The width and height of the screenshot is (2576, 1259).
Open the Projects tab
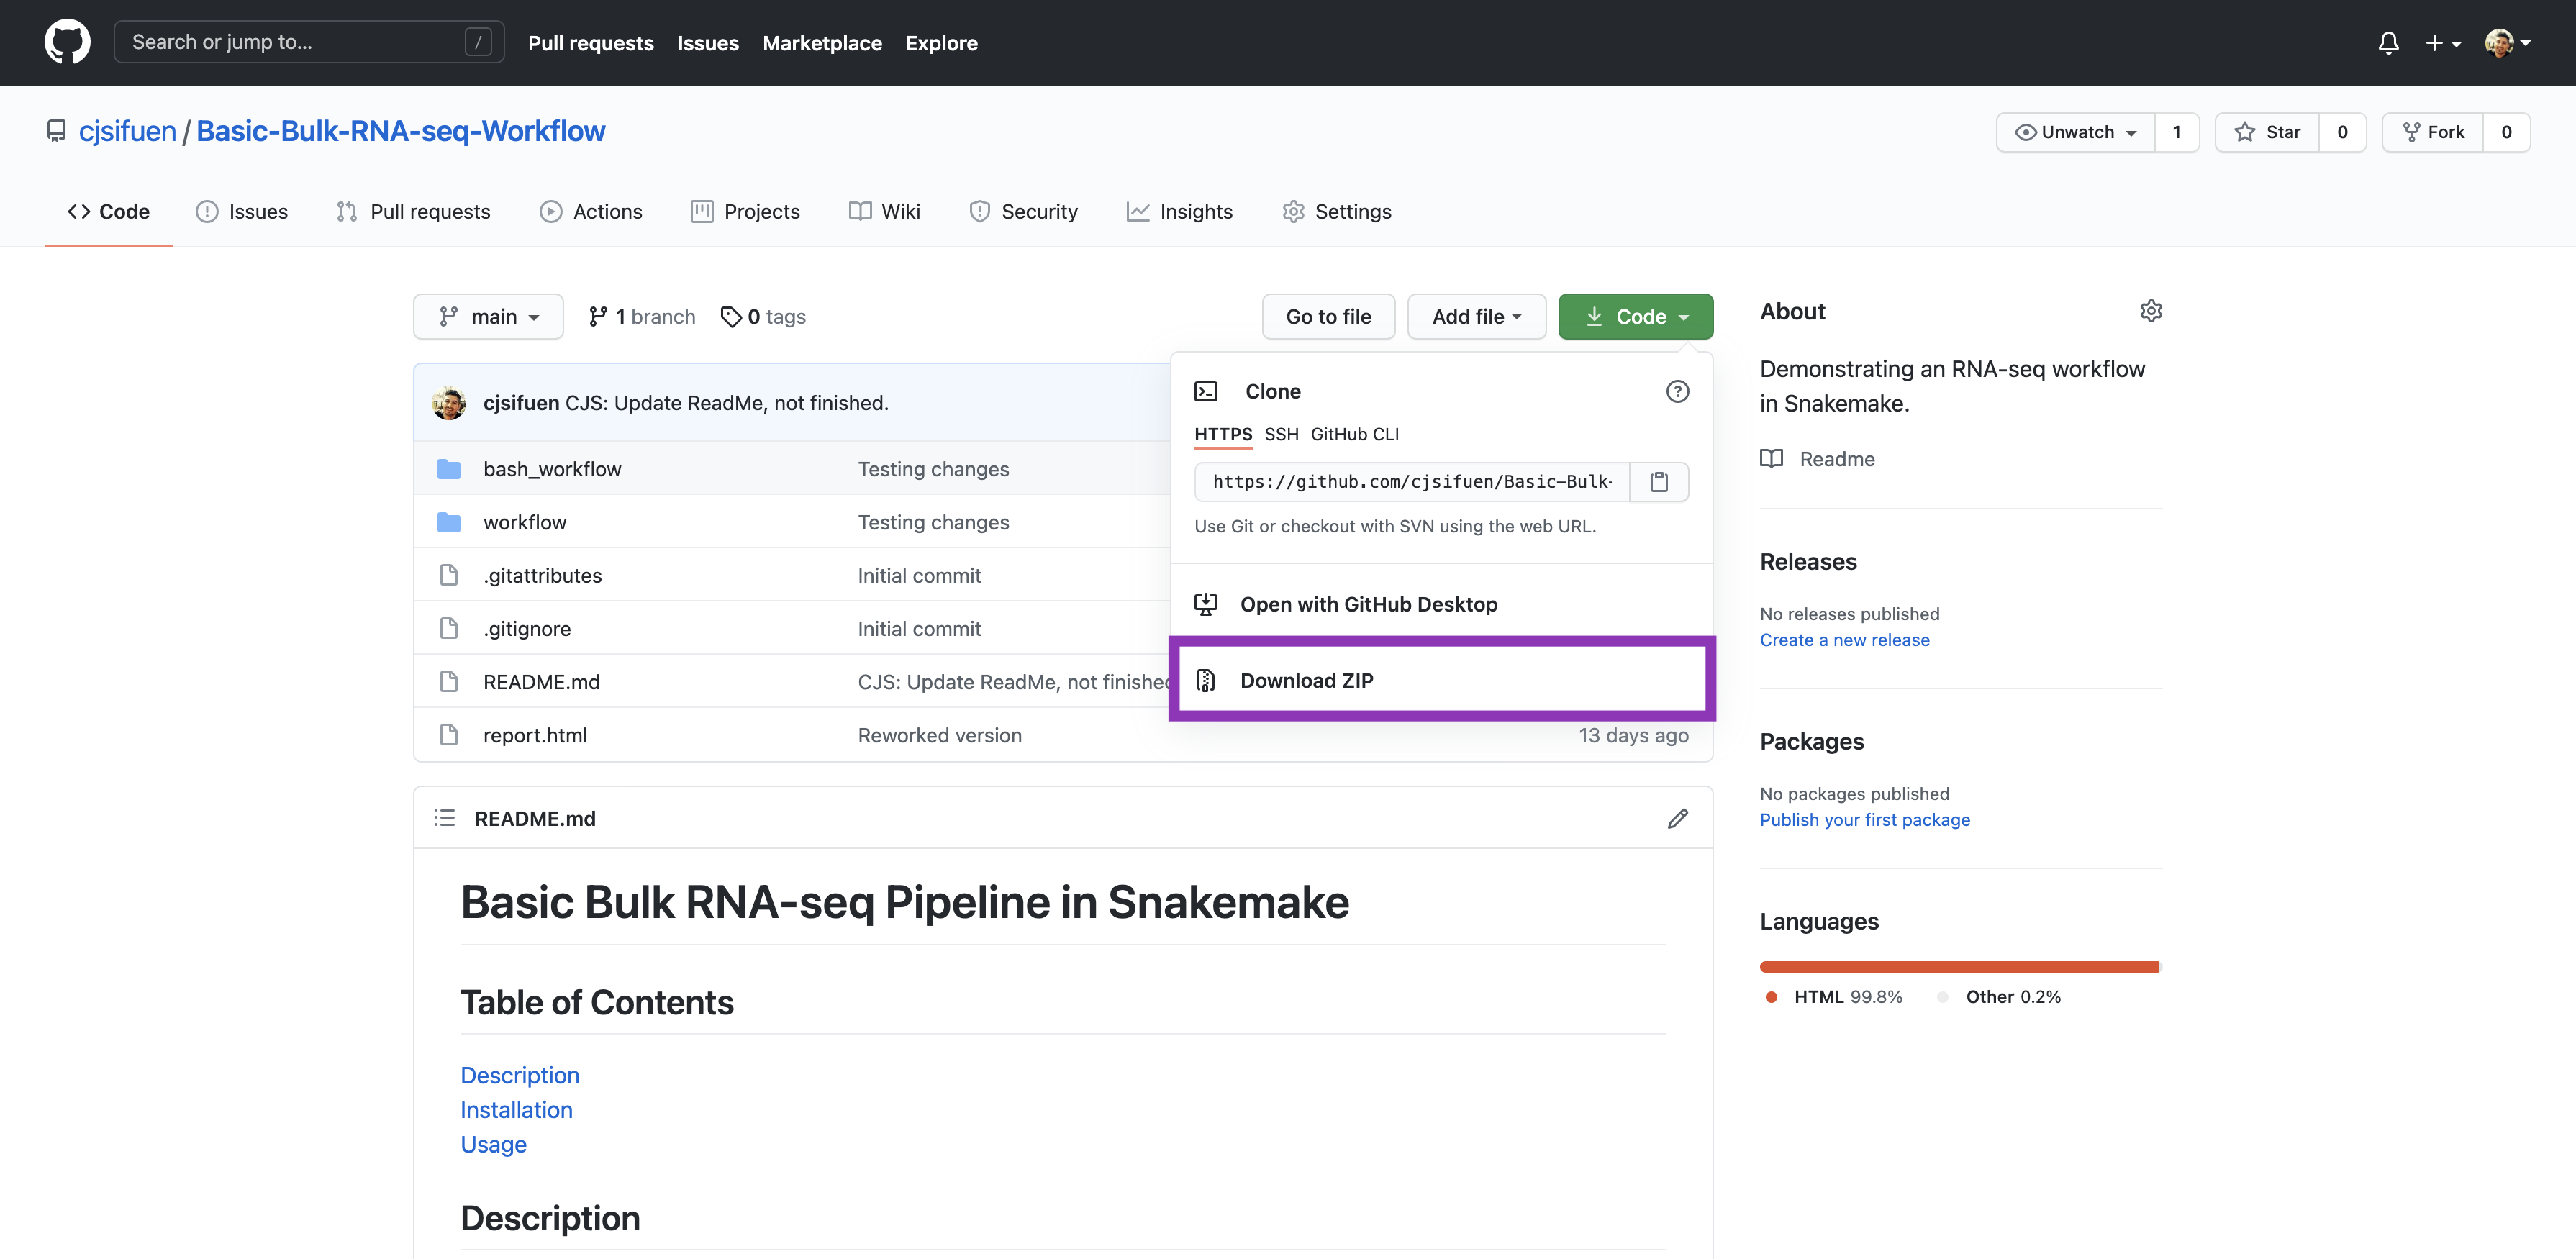[745, 211]
